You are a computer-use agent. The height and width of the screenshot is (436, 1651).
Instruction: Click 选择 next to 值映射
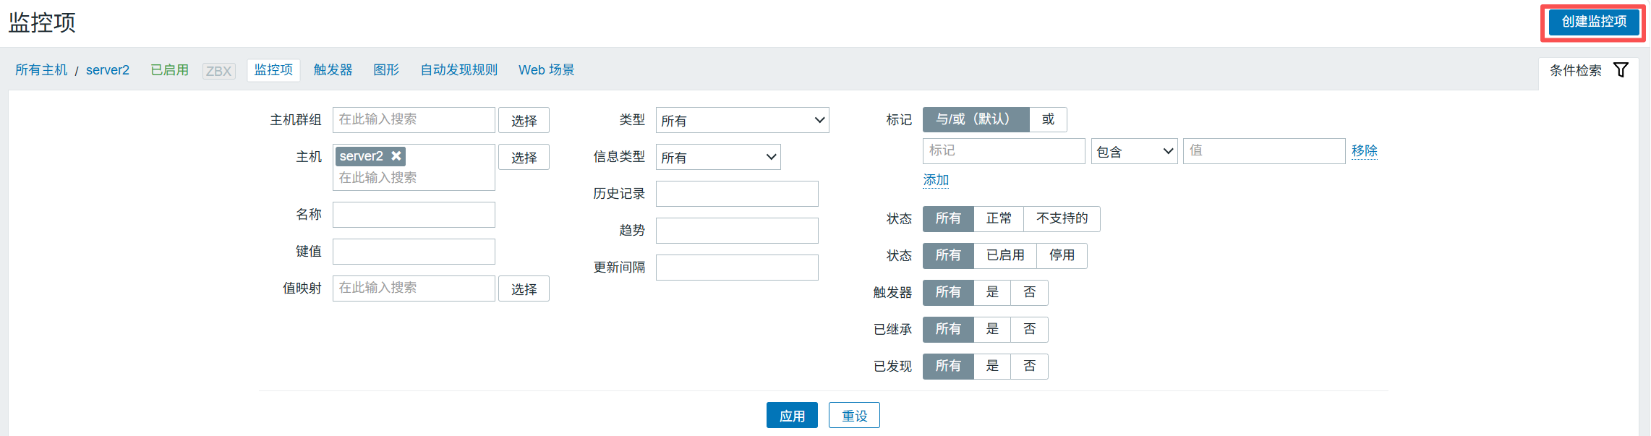click(524, 288)
